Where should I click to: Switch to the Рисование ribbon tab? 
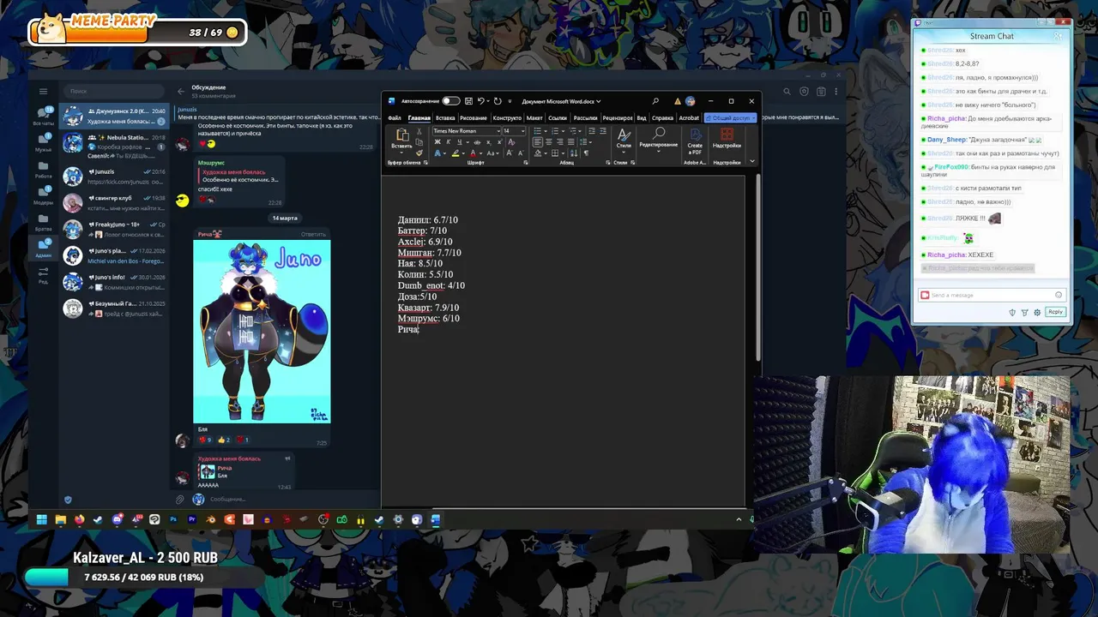[474, 118]
